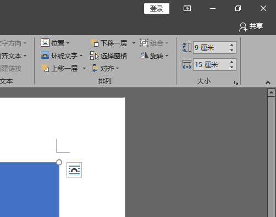This screenshot has height=217, width=276.
Task: Click the 下移一层 send backward icon
Action: [95, 43]
